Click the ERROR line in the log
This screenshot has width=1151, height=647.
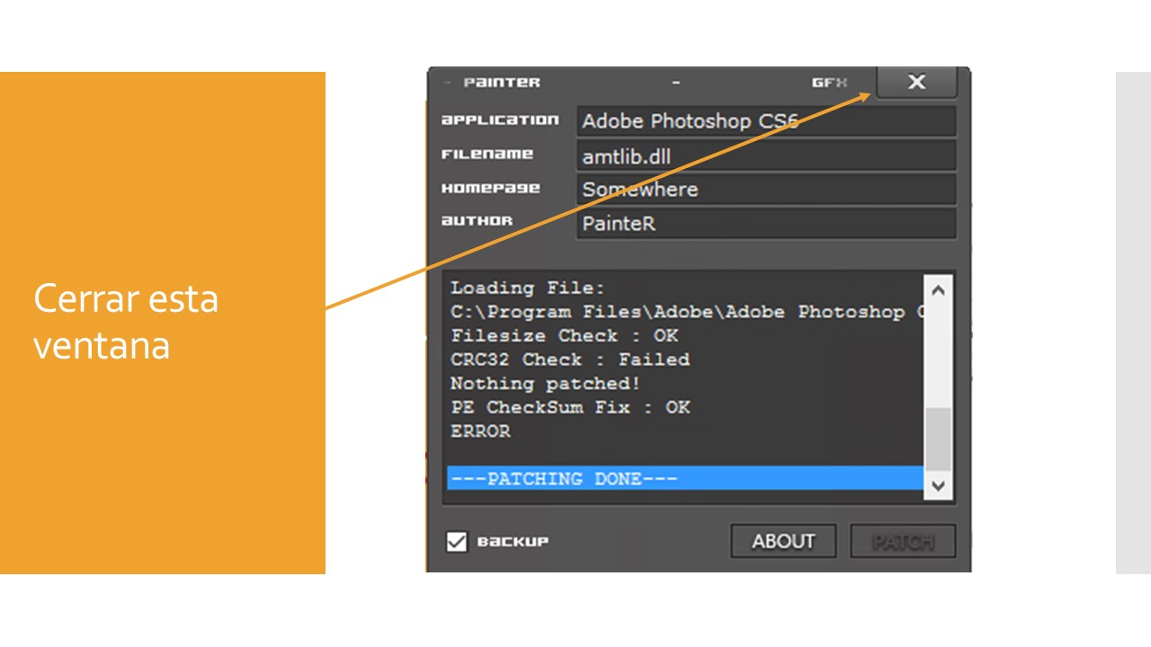[x=480, y=431]
